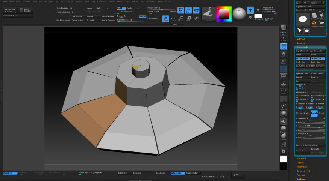
Task: Select the Rotate transform tool
Action: (196, 19)
